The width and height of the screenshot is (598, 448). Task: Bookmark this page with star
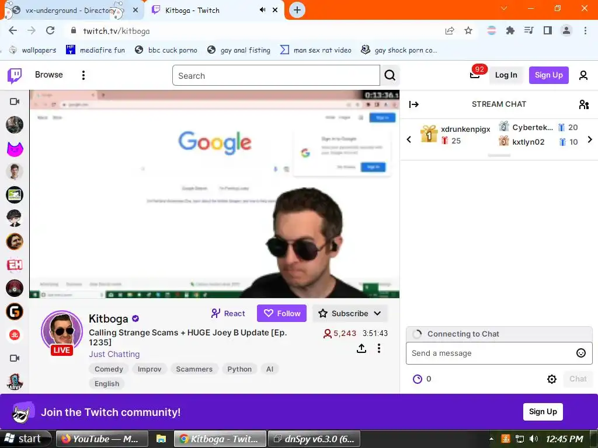(x=468, y=31)
